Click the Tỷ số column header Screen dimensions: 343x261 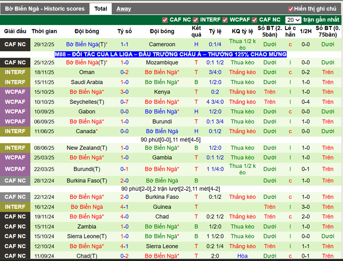(124, 31)
